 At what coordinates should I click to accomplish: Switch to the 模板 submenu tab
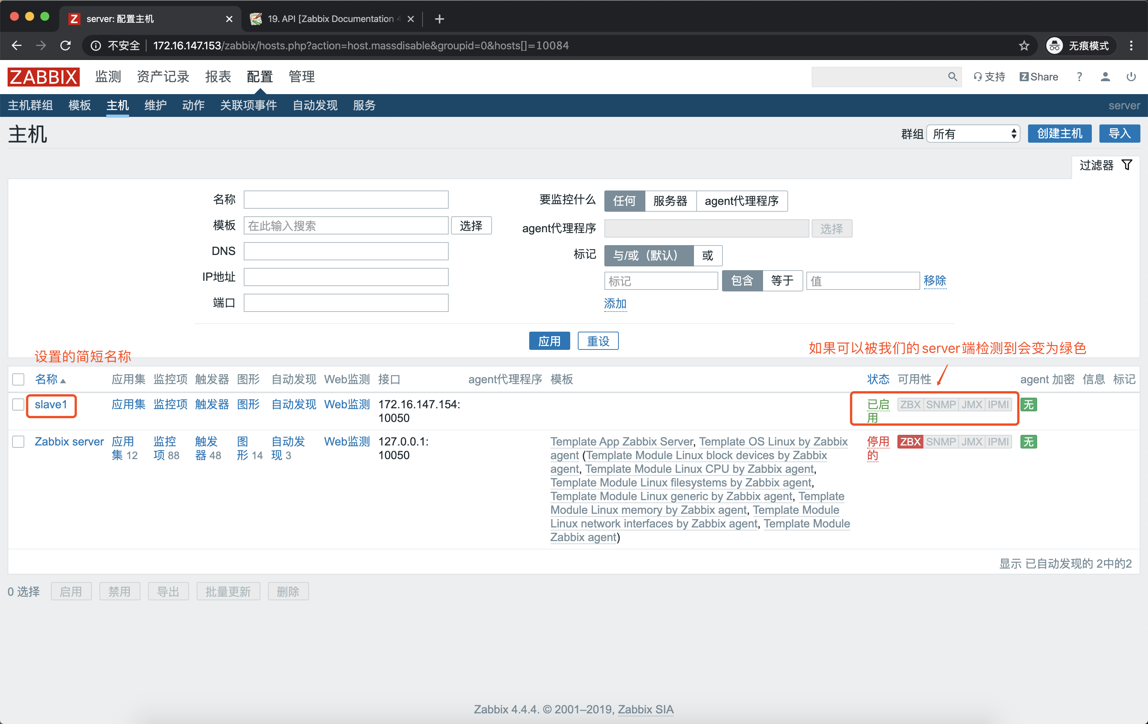point(79,105)
